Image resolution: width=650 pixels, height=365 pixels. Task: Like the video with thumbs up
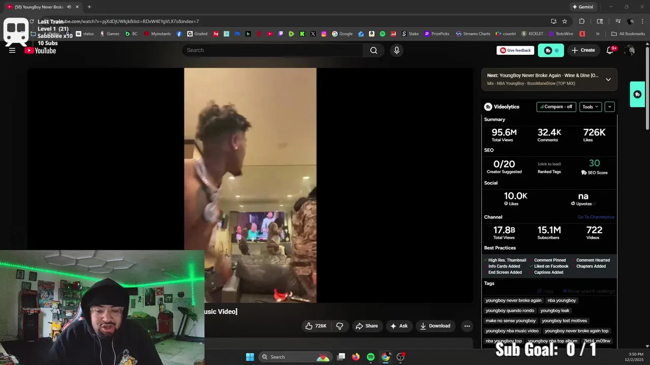pos(316,326)
